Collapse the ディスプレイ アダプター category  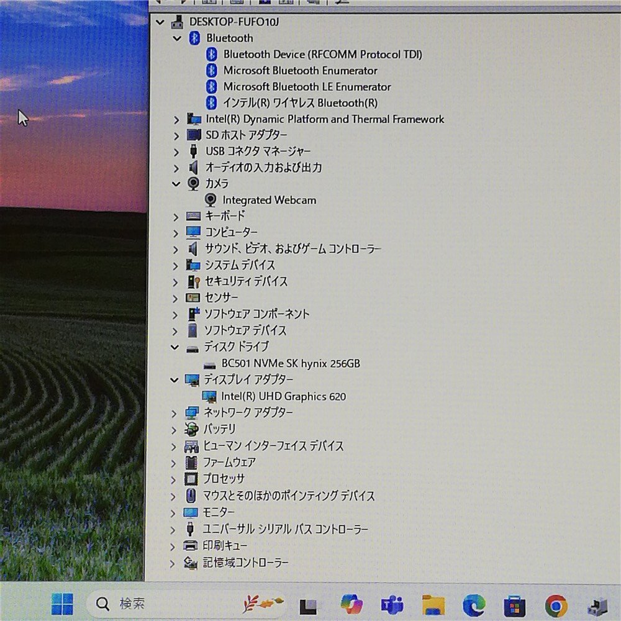pos(175,379)
